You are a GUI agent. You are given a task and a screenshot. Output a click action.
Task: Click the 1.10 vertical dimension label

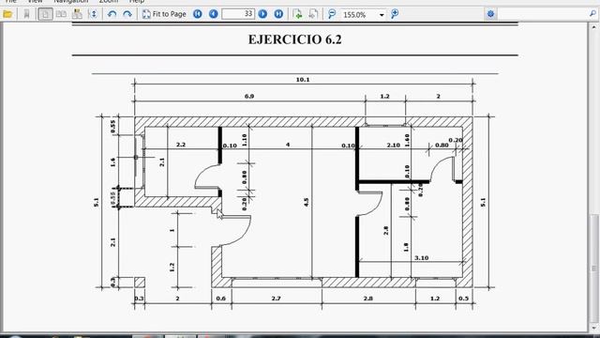tap(245, 140)
